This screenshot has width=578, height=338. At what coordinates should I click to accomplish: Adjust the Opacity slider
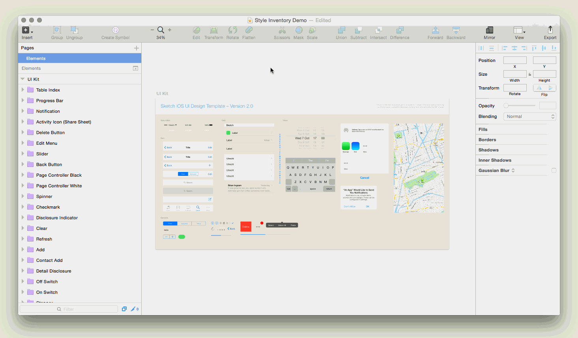coord(519,106)
